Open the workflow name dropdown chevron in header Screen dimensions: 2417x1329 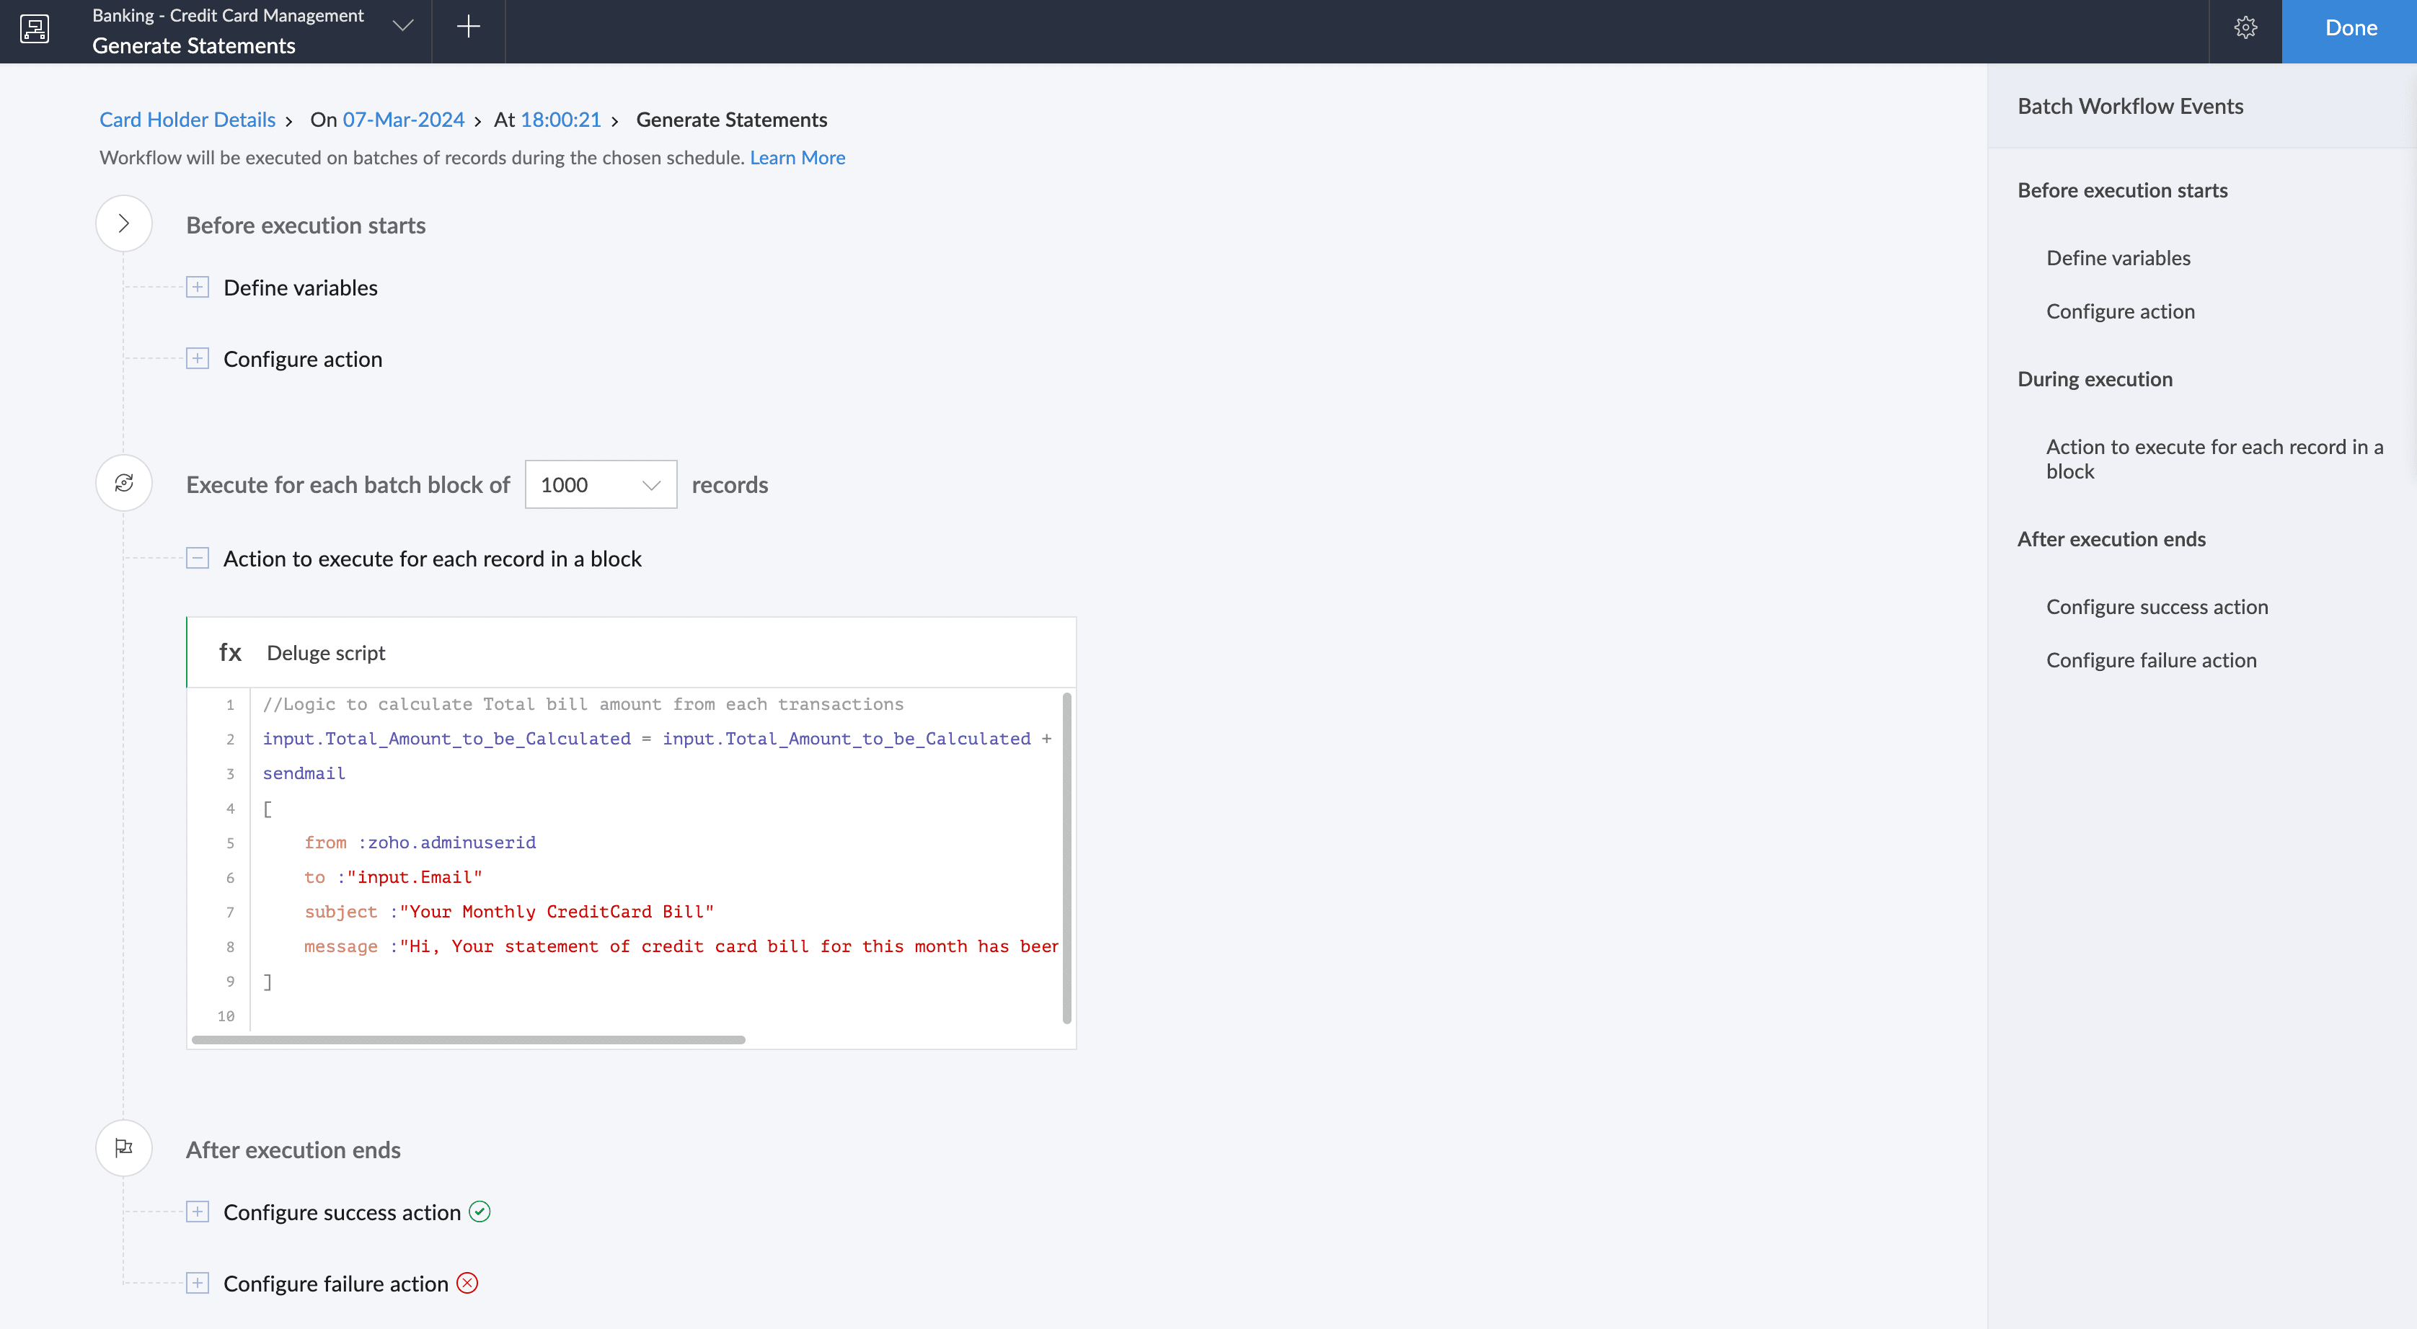[402, 26]
